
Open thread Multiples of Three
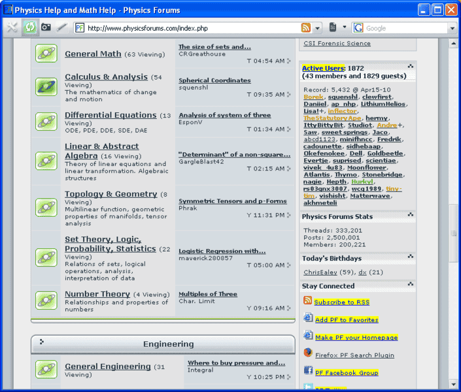208,294
